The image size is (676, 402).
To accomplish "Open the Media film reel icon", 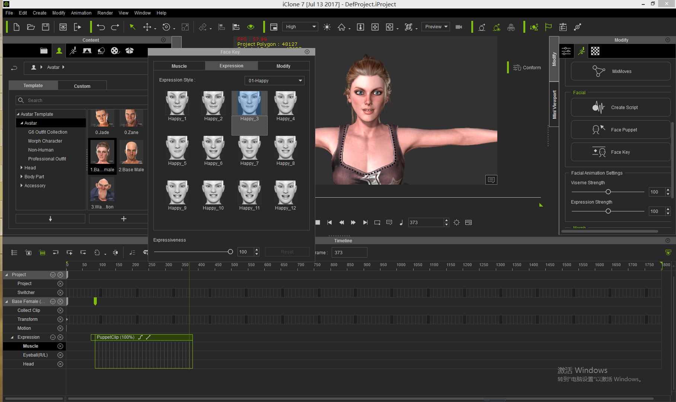I will [x=115, y=51].
